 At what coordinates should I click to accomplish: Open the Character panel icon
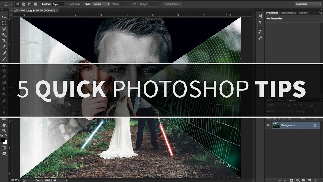pos(260,16)
